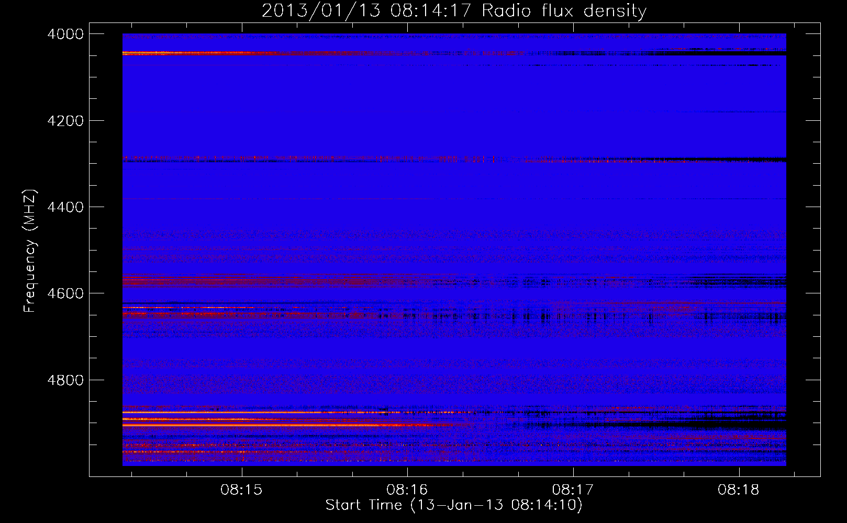Click the 4600 frequency tick label
Image resolution: width=847 pixels, height=523 pixels.
pyautogui.click(x=65, y=293)
